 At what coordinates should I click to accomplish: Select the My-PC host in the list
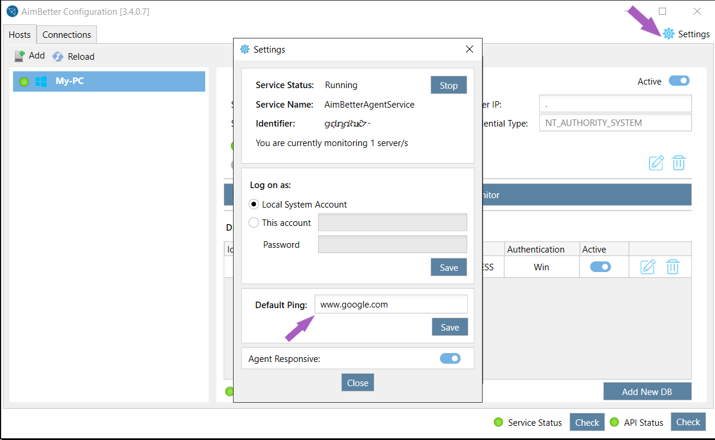(109, 82)
